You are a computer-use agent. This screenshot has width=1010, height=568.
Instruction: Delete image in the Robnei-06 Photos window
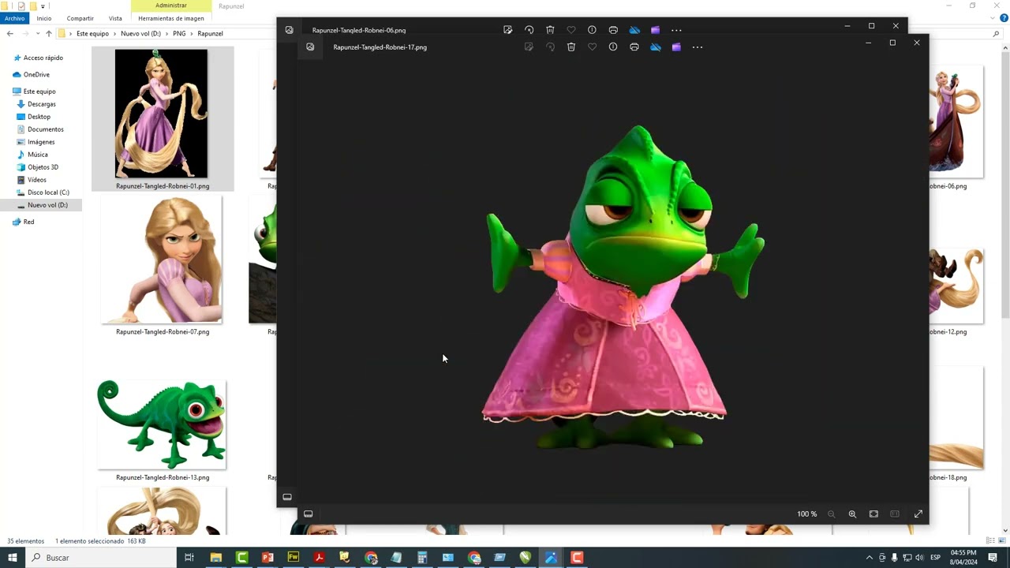[550, 30]
